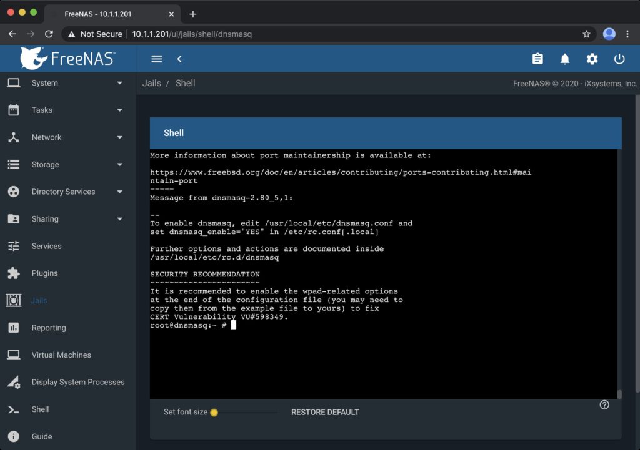Close the FreeNAS browser tab
This screenshot has width=640, height=450.
click(171, 14)
